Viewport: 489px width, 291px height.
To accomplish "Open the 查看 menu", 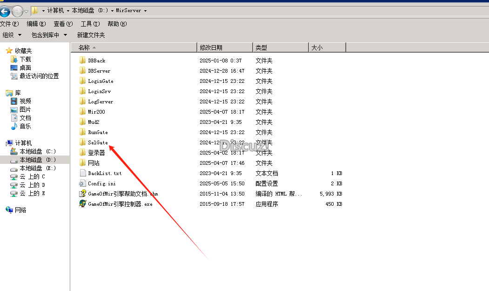I will click(x=62, y=23).
